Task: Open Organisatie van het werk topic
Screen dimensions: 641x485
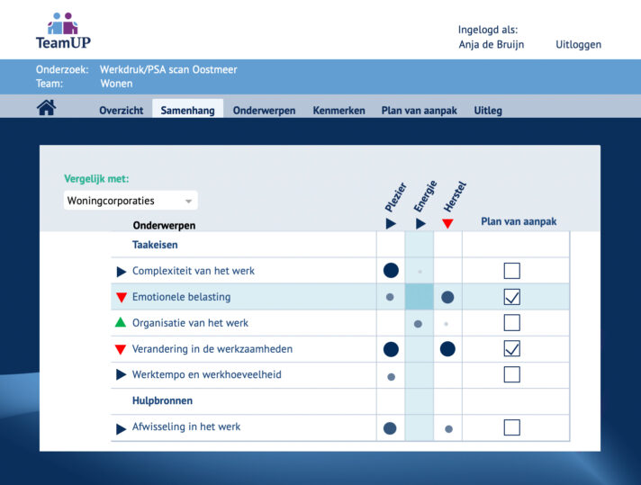Action: [190, 323]
